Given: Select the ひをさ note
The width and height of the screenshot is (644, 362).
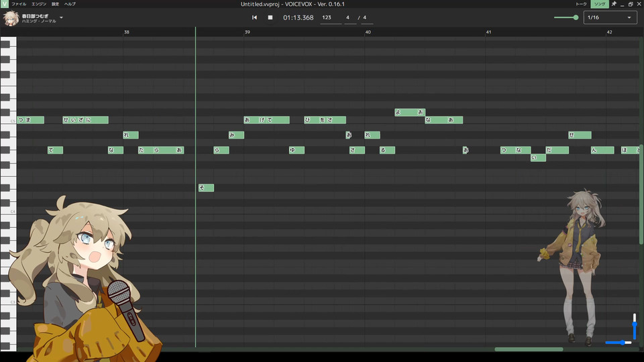Looking at the screenshot, I should (325, 120).
